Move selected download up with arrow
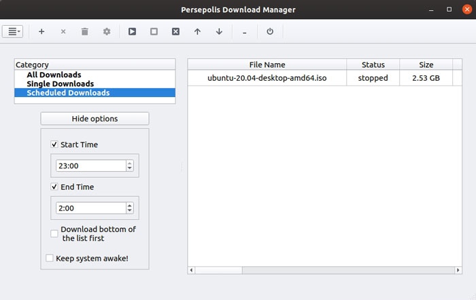The width and height of the screenshot is (476, 300). pyautogui.click(x=197, y=31)
